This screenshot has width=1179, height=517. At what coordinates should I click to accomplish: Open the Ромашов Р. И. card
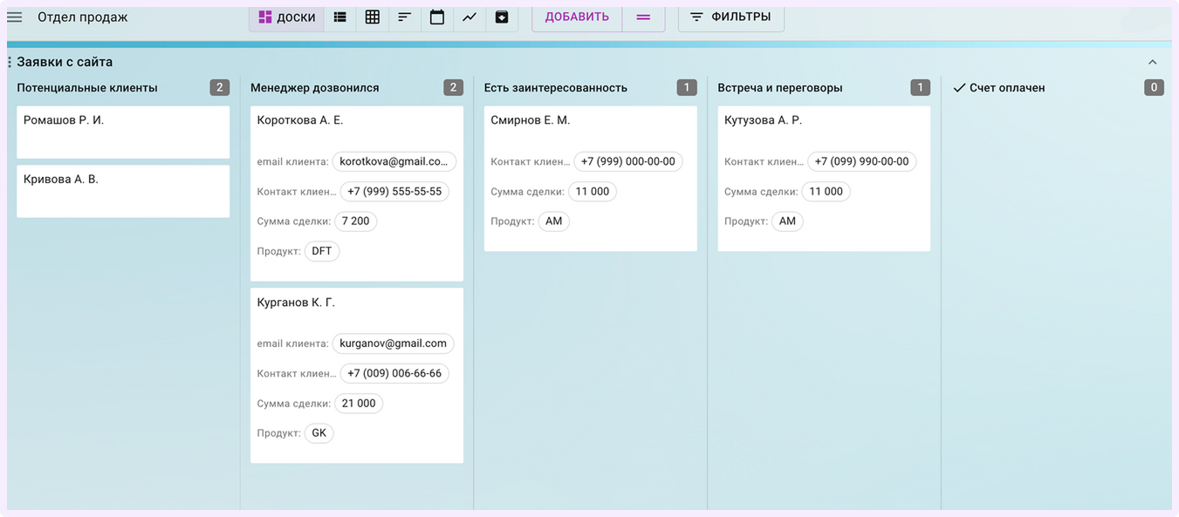(123, 132)
